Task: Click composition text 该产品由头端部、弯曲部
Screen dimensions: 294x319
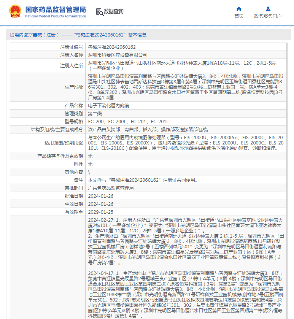Action: (149, 129)
